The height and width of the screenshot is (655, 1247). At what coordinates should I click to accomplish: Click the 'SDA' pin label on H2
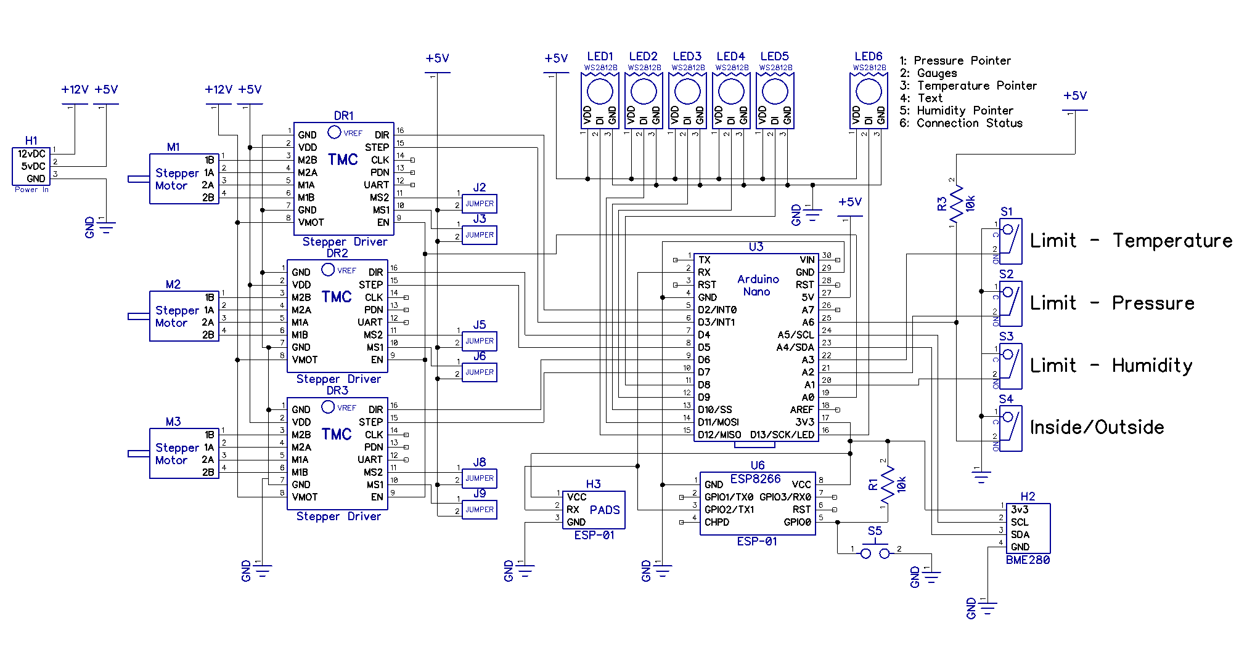tap(1020, 534)
